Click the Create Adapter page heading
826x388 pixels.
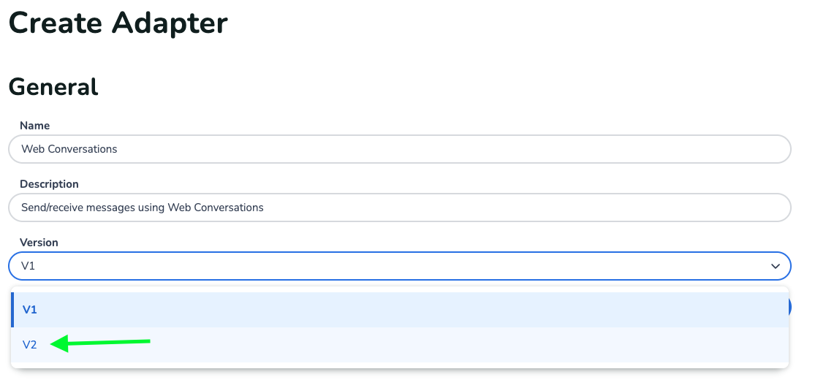[118, 23]
